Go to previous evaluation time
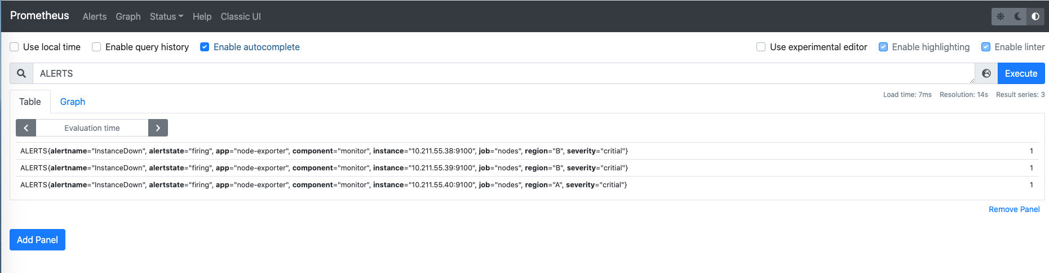The height and width of the screenshot is (273, 1049). (x=26, y=128)
